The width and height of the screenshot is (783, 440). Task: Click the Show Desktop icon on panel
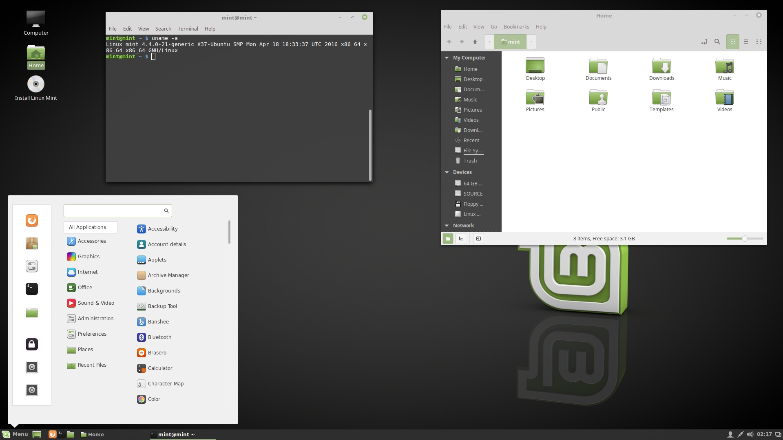37,435
